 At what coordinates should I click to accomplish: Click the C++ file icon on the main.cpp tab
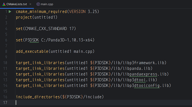tap(38, 4)
